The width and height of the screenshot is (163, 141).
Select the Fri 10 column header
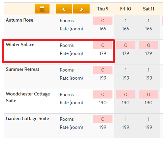point(126,9)
